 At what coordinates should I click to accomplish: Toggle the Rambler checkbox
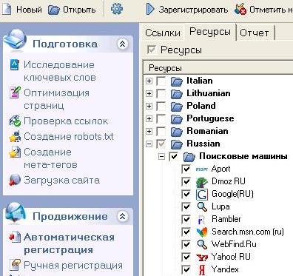pyautogui.click(x=186, y=219)
